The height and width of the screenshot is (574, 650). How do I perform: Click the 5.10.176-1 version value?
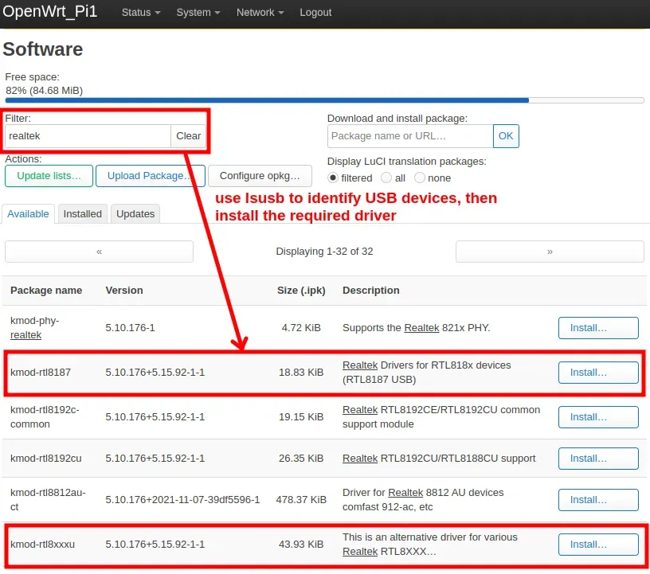[x=130, y=328]
